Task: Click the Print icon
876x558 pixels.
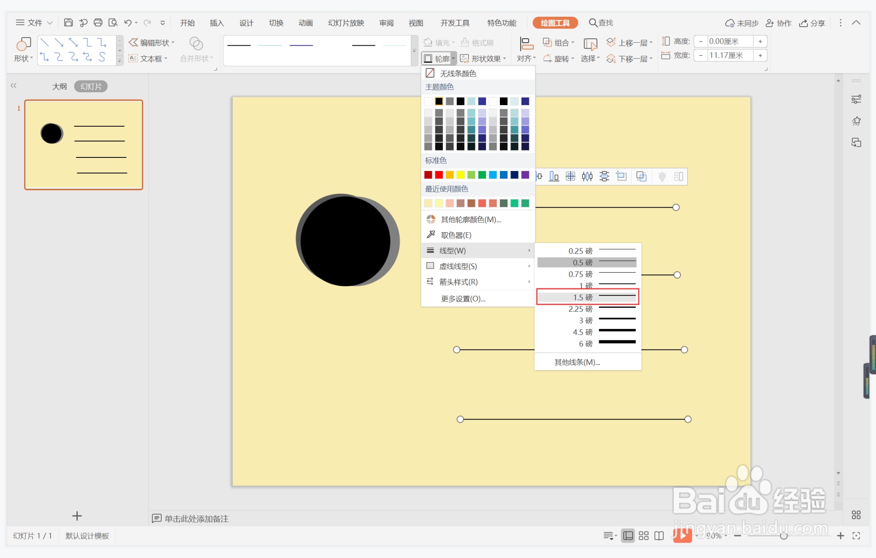Action: coord(98,22)
